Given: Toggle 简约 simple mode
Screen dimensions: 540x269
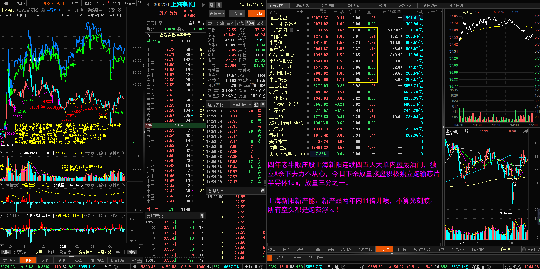Looking at the screenshot, I should click(x=117, y=3).
